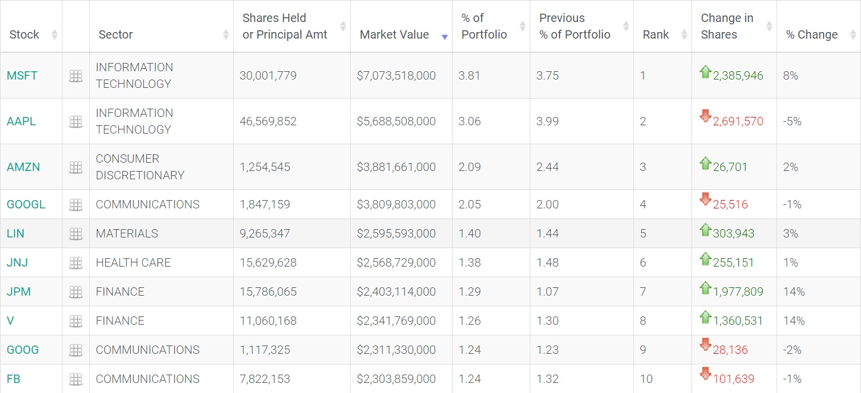This screenshot has width=861, height=393.
Task: Sort table by Stock column sort arrows
Action: coord(55,34)
